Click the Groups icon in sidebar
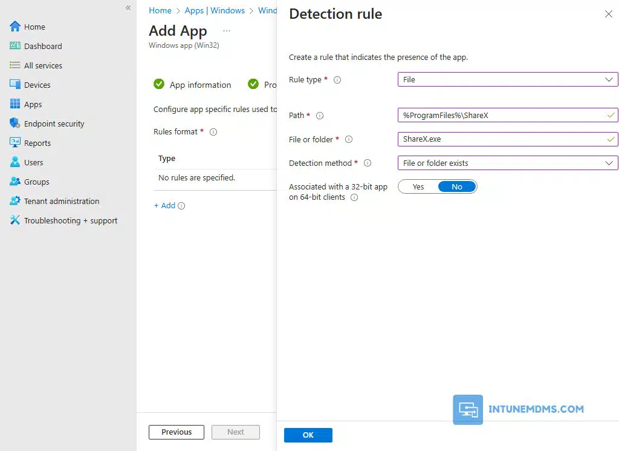Image resolution: width=619 pixels, height=451 pixels. pos(15,182)
